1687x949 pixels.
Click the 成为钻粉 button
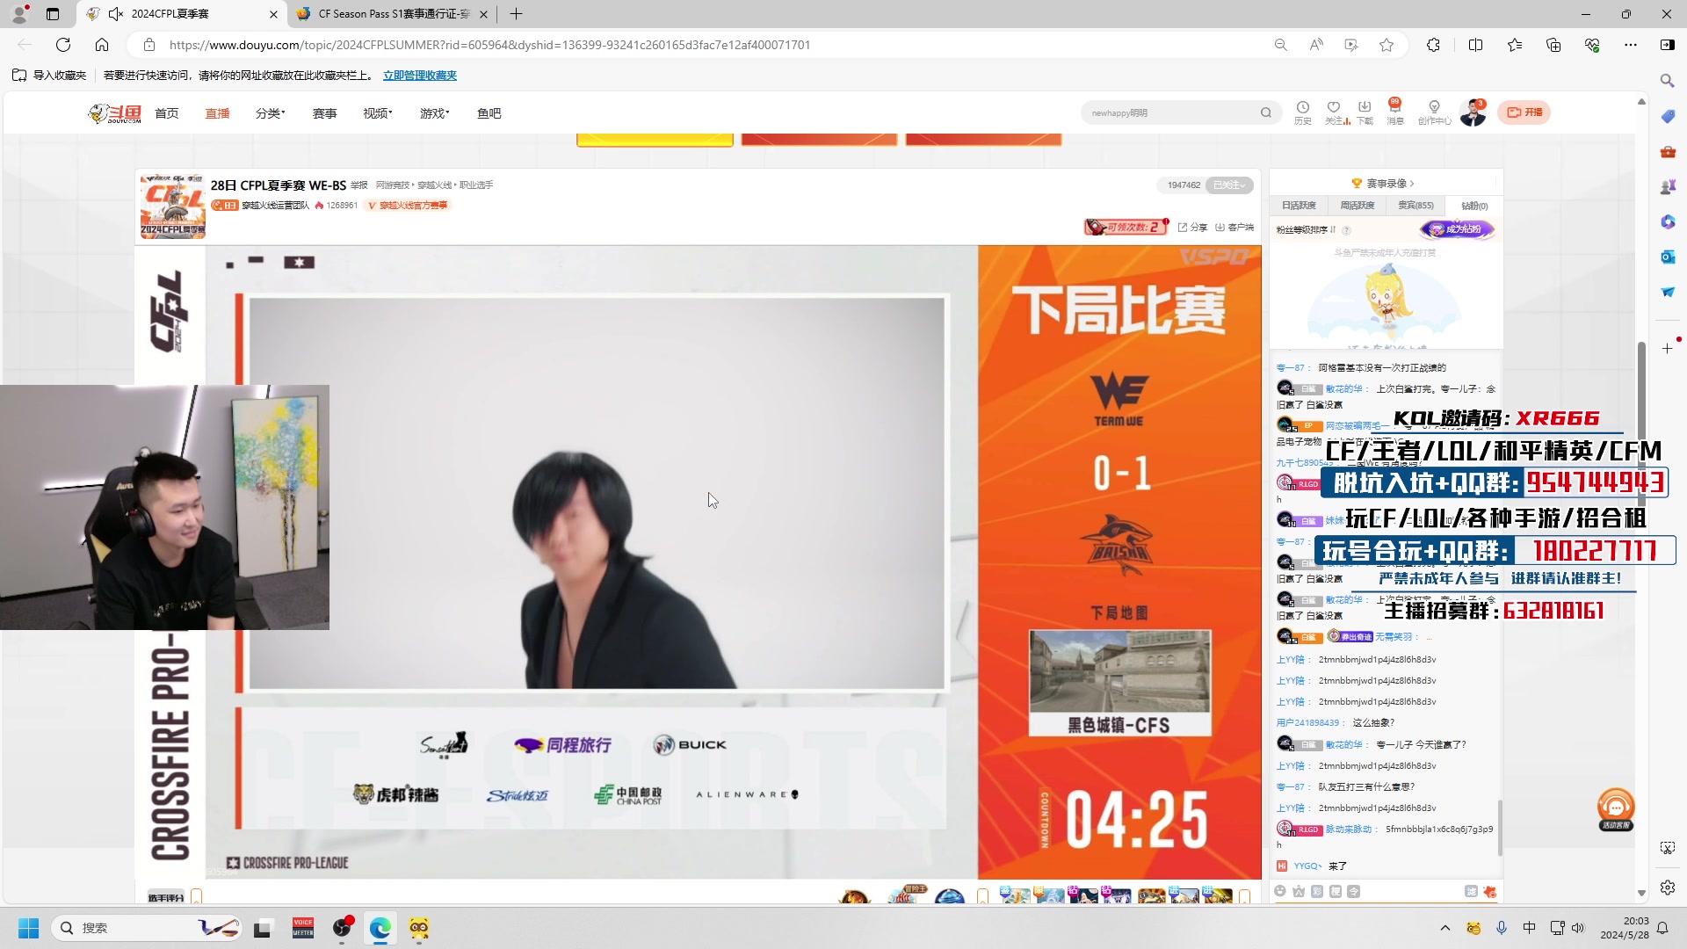click(1457, 229)
